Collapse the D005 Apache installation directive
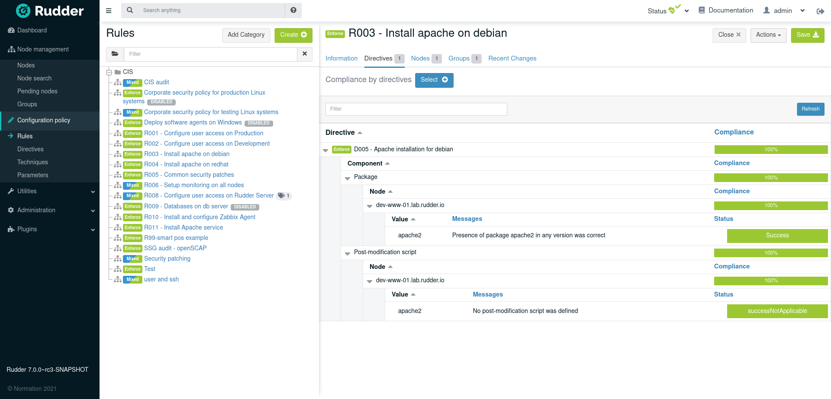The height and width of the screenshot is (399, 831). [325, 150]
